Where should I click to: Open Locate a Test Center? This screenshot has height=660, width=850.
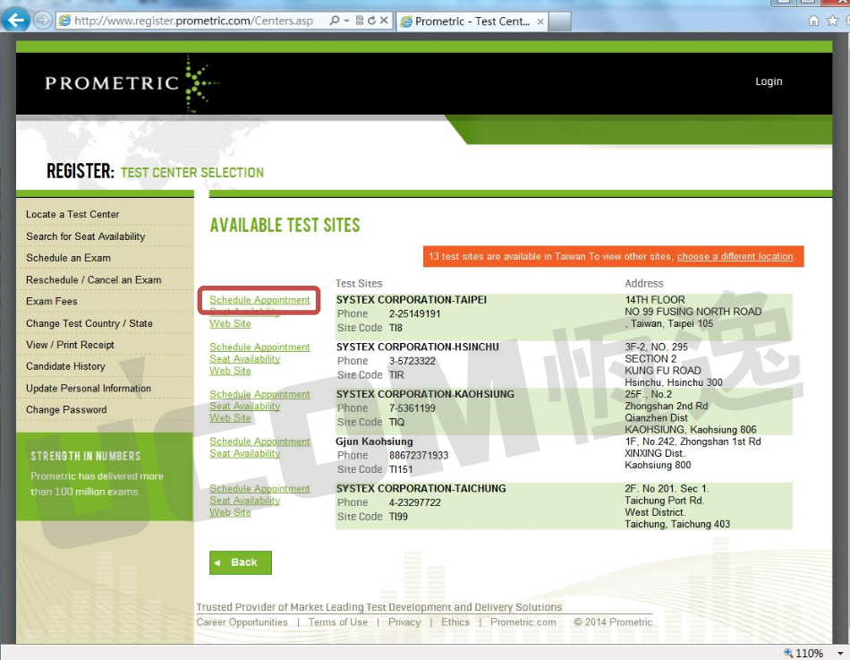[72, 214]
